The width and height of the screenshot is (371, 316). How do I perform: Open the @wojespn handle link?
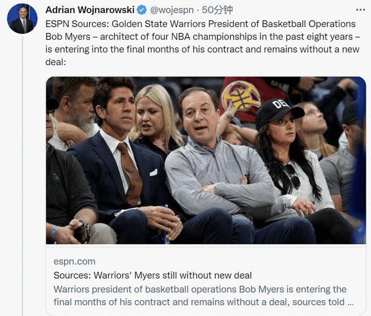pyautogui.click(x=172, y=10)
